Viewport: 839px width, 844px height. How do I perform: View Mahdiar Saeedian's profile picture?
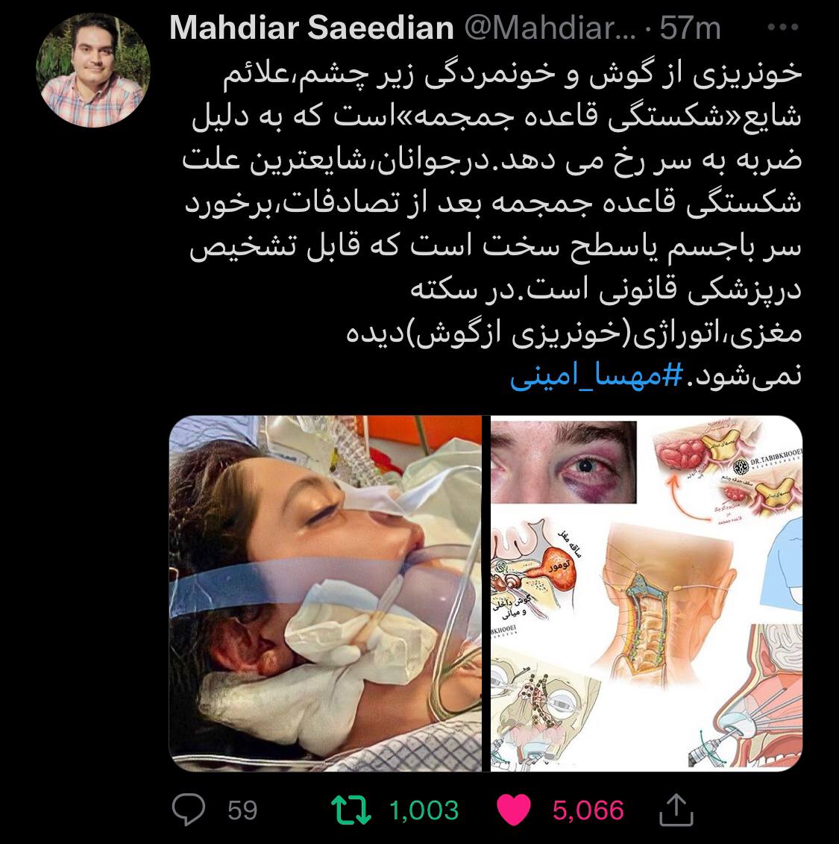point(93,70)
